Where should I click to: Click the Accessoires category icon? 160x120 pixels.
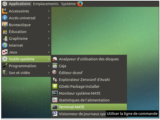pyautogui.click(x=5, y=11)
